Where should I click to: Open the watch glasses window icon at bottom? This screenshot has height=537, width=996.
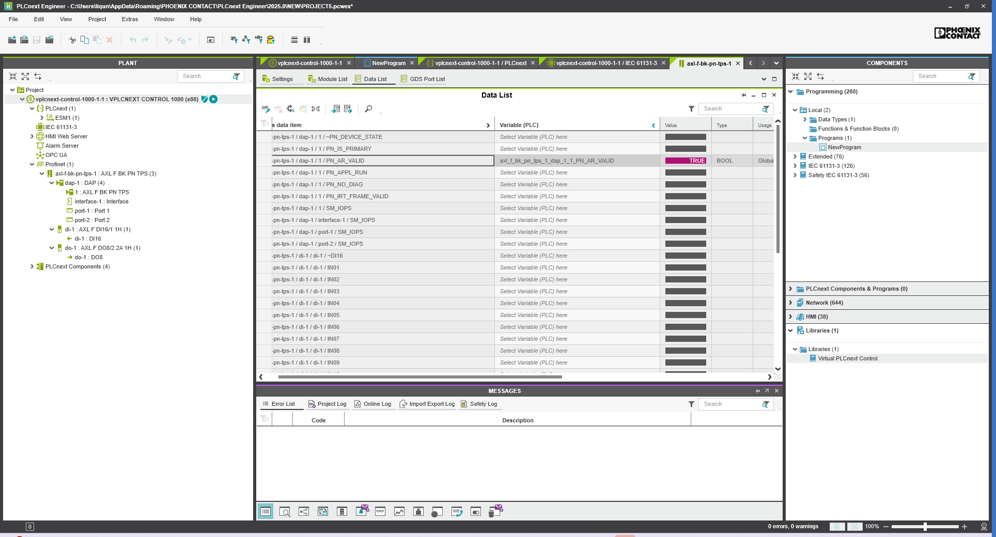[380, 512]
